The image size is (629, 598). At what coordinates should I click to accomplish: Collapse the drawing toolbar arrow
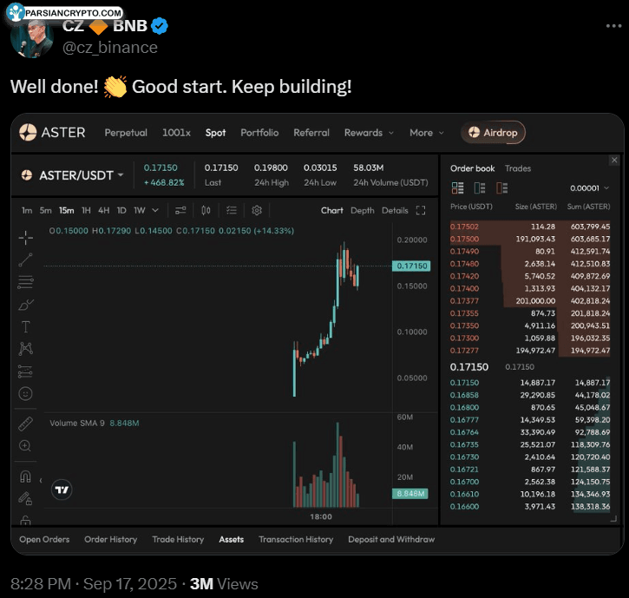(x=41, y=481)
